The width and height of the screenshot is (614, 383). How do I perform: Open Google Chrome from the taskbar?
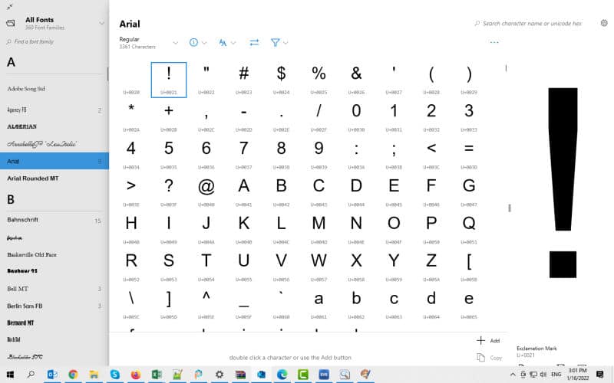(x=73, y=375)
